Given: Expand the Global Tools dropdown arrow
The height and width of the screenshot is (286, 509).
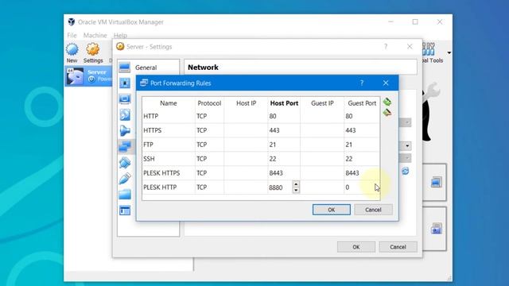Looking at the screenshot, I should pyautogui.click(x=449, y=53).
